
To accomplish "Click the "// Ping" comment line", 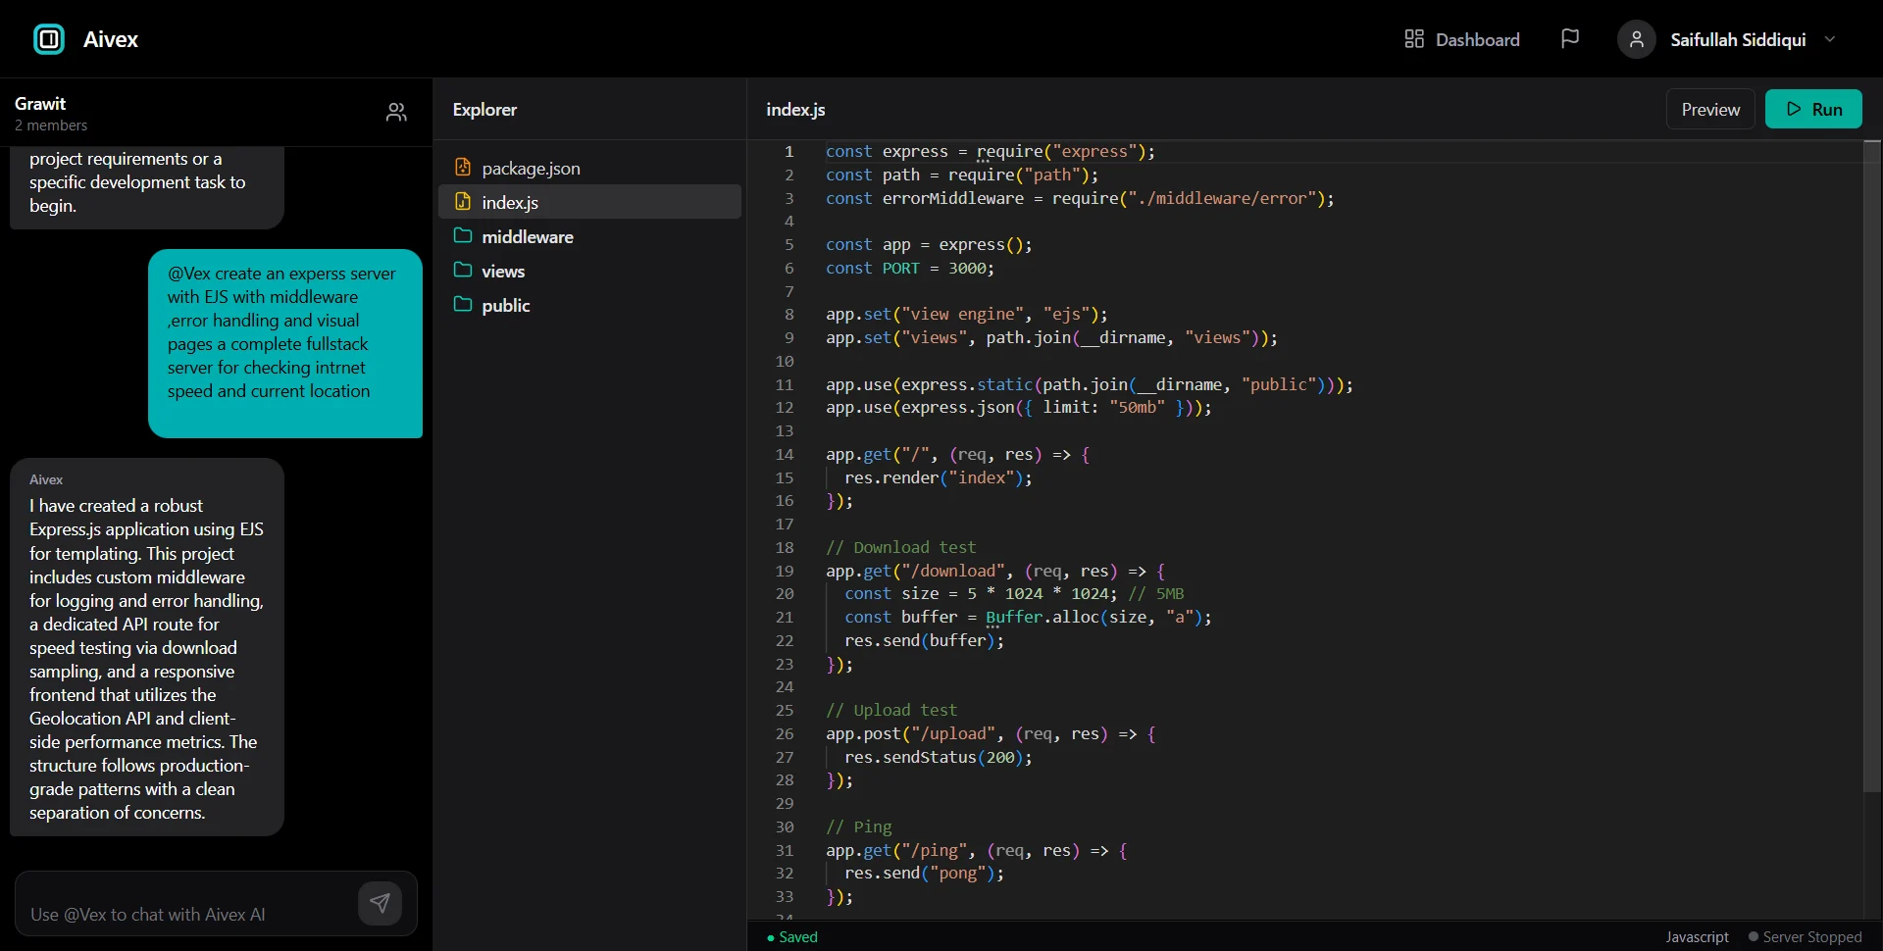I will tap(859, 826).
